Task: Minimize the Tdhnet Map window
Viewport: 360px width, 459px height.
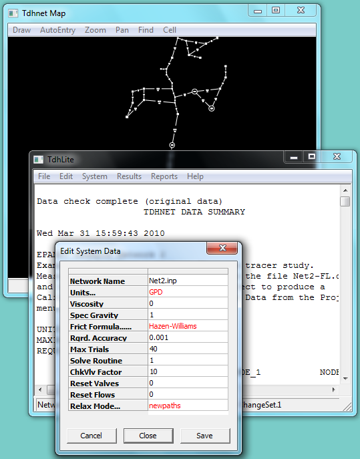Action: [x=258, y=11]
